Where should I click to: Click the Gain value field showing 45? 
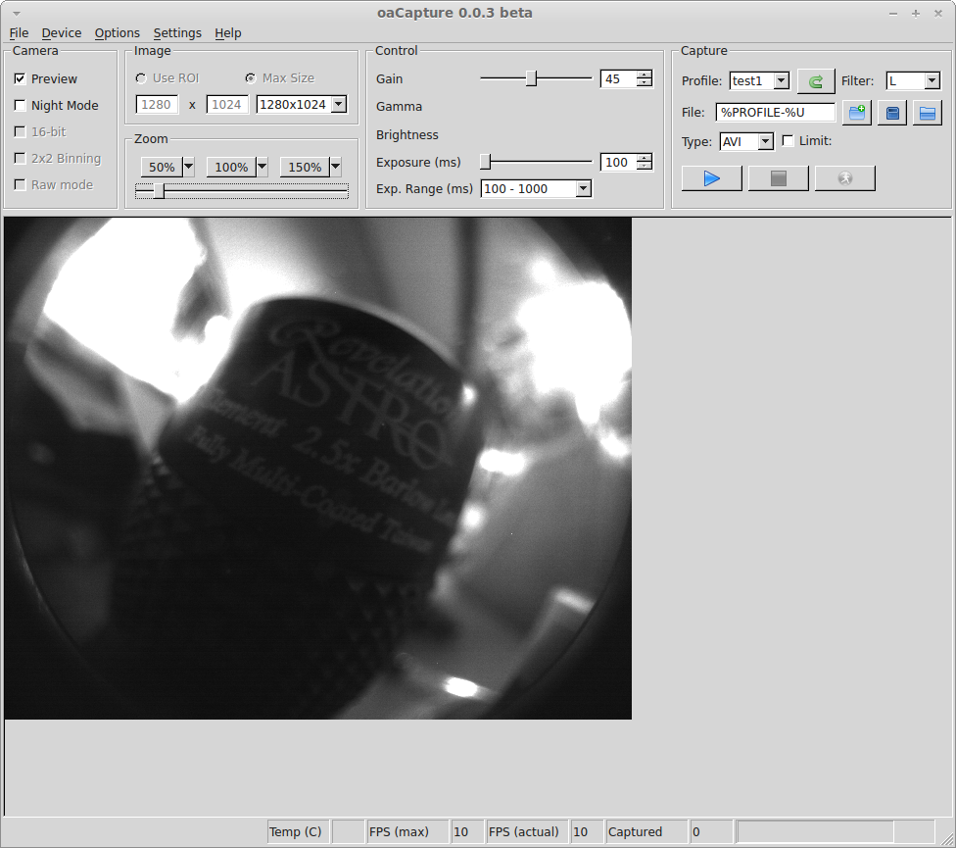(618, 78)
